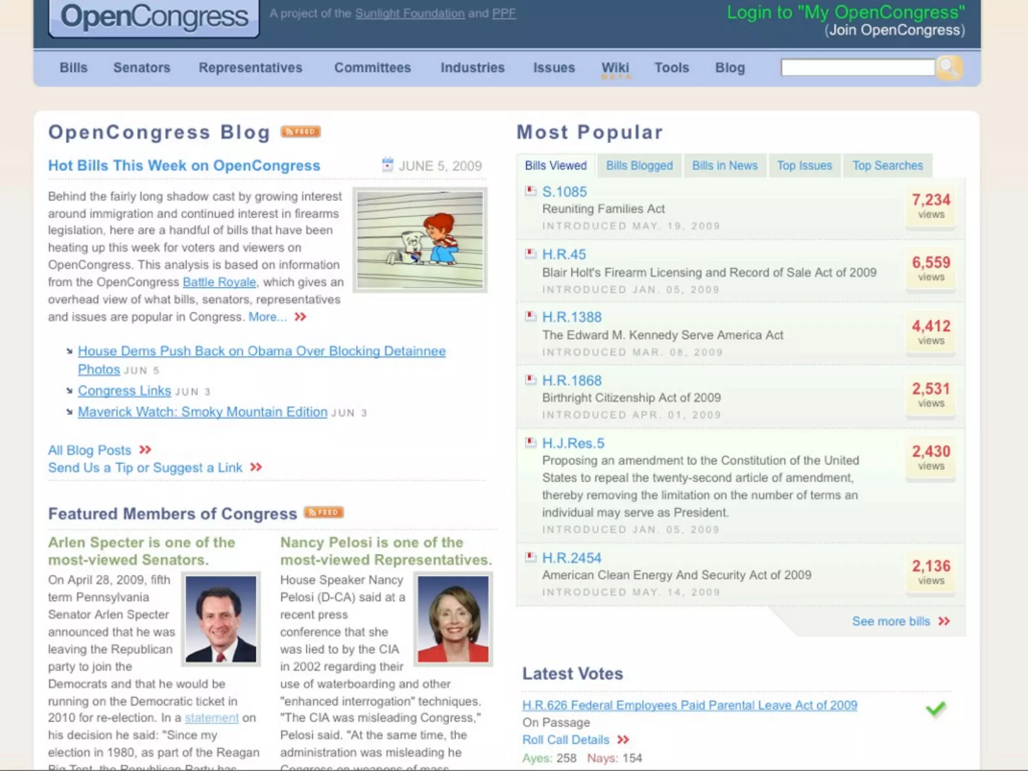Switch to Bills Blogged tab
1028x771 pixels.
pyautogui.click(x=639, y=166)
